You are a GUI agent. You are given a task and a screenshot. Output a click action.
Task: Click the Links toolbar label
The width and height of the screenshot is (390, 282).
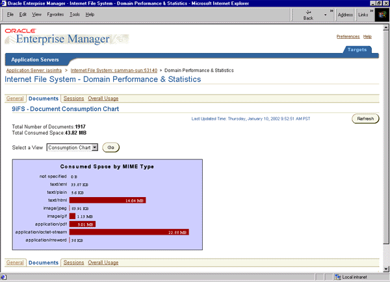[x=363, y=15]
